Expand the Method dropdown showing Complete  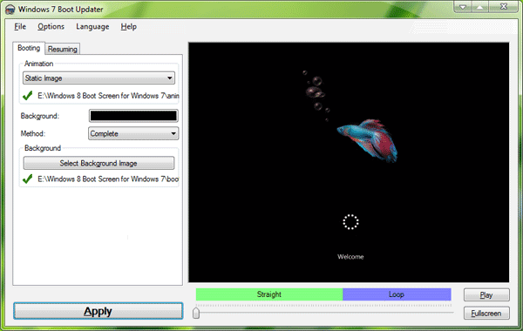pyautogui.click(x=133, y=133)
